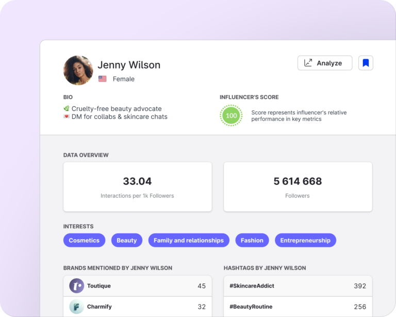Image resolution: width=396 pixels, height=317 pixels.
Task: Click the Female gender label
Action: pyautogui.click(x=124, y=79)
